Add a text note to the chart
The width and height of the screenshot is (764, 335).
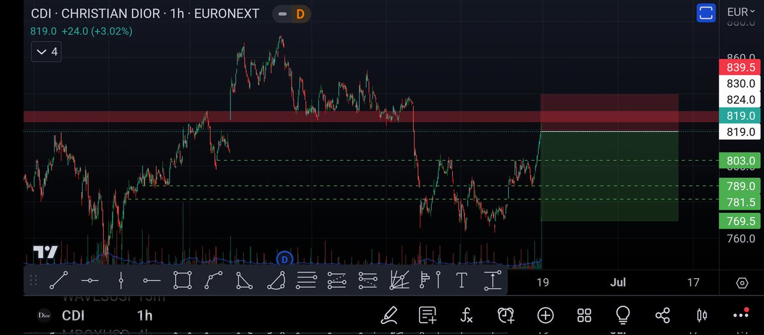coord(428,315)
